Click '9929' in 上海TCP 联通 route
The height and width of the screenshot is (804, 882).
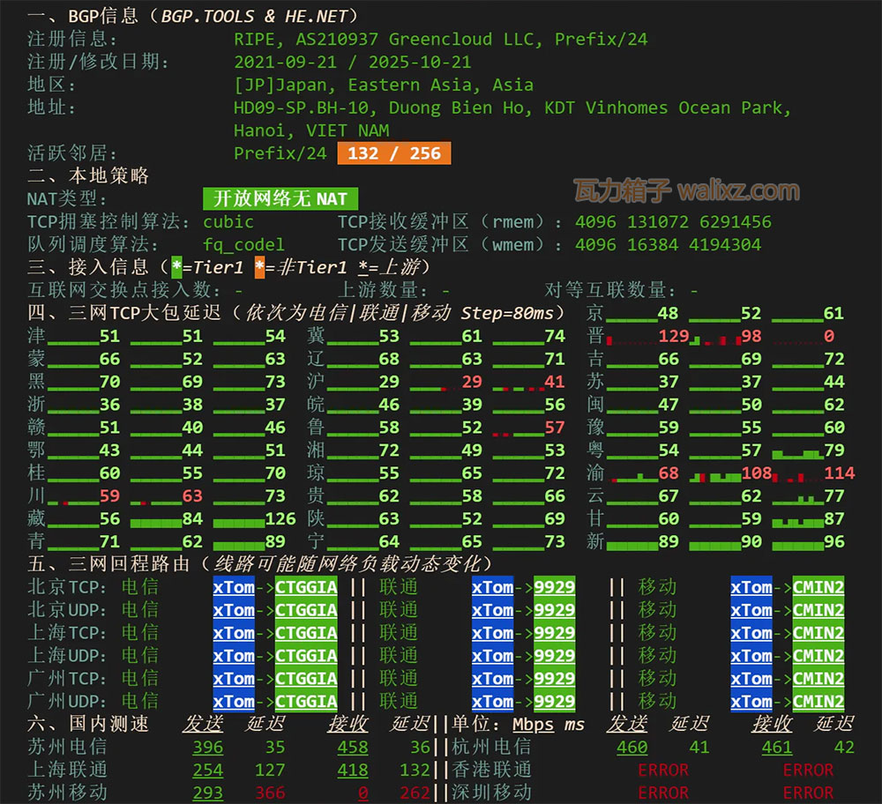coord(554,633)
